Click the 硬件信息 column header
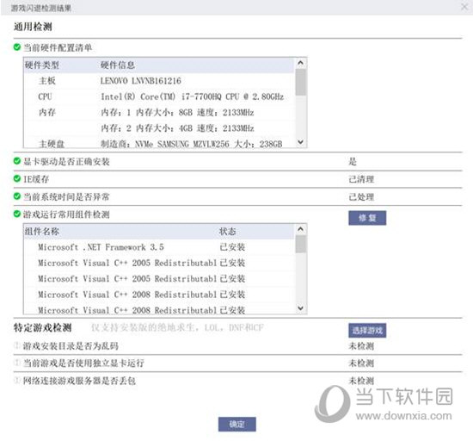This screenshot has width=473, height=441. click(x=117, y=65)
